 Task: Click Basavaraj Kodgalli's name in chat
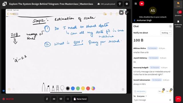[x=141, y=68]
